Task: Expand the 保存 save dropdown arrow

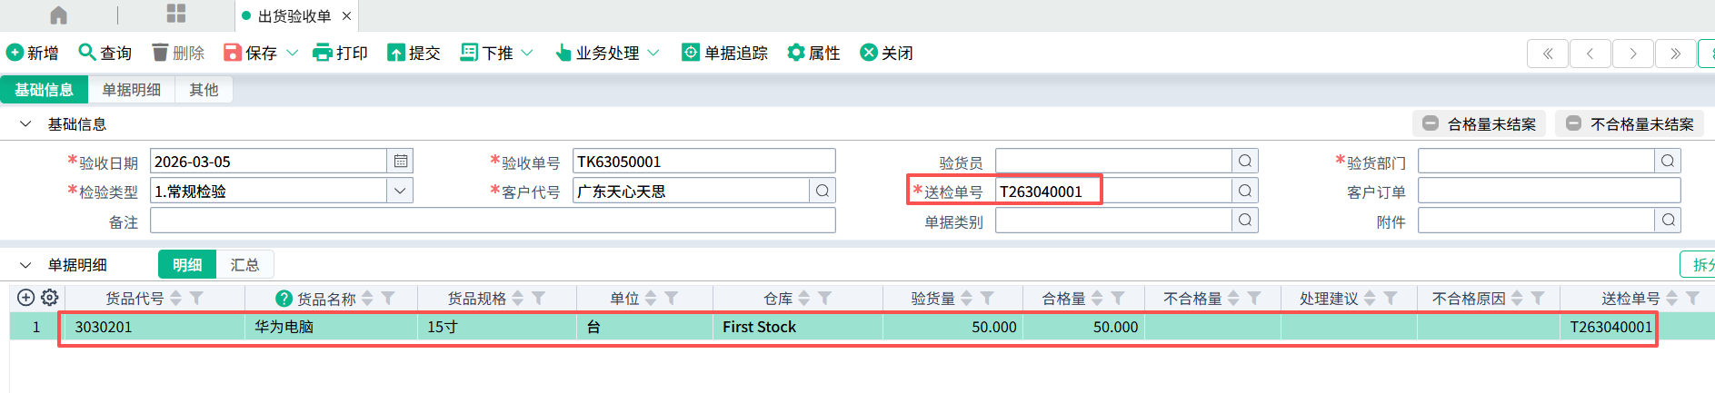Action: click(293, 53)
